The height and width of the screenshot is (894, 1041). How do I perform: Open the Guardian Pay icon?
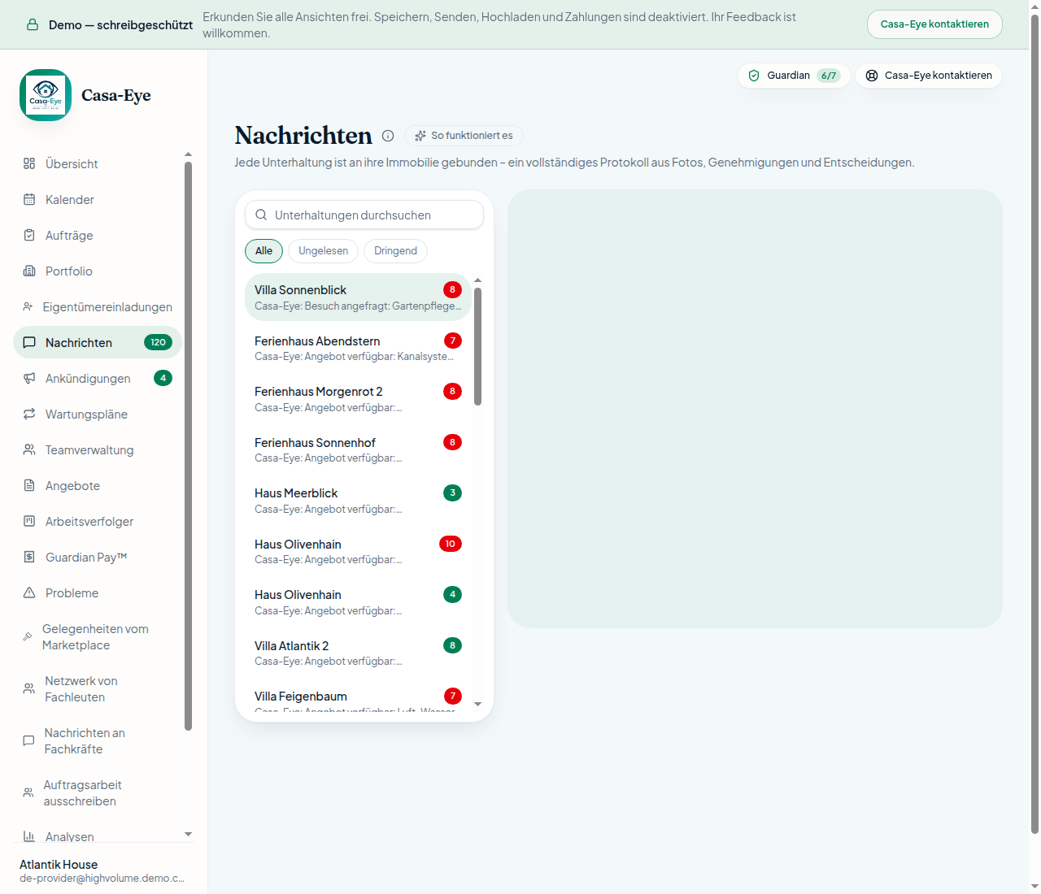[x=29, y=557]
